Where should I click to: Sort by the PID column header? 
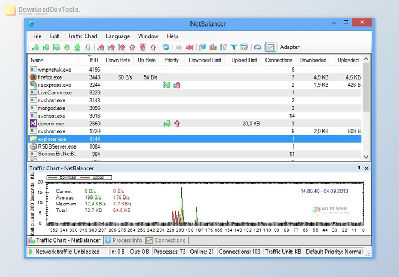click(90, 60)
